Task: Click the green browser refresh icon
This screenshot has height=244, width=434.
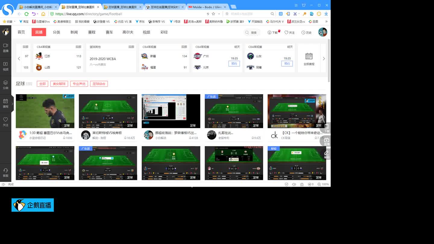Action: coord(27,14)
